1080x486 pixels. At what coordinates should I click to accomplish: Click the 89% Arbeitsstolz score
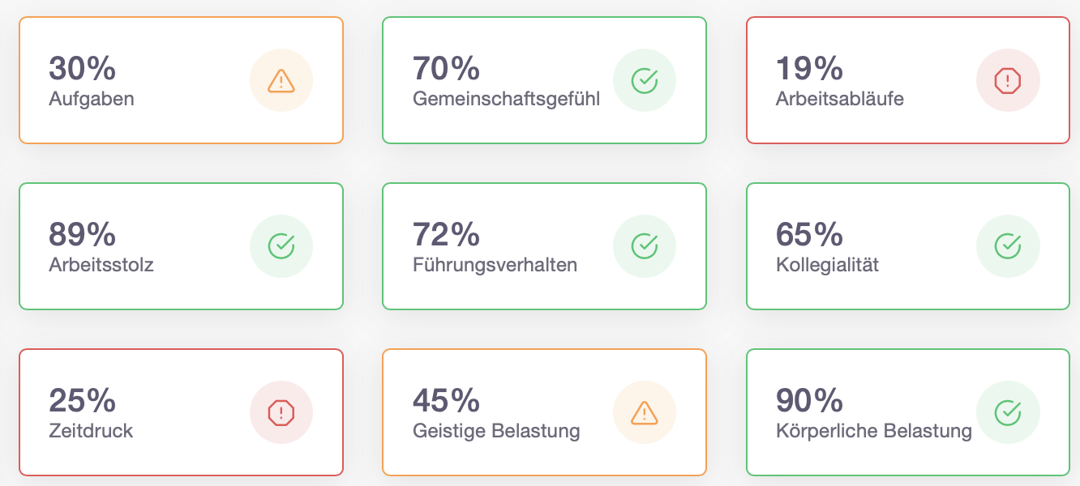(82, 234)
